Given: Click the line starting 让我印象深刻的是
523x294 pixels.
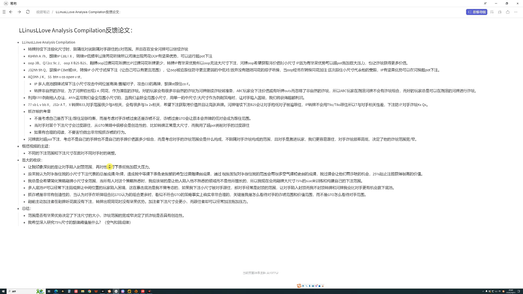Looking at the screenshot, I should (x=90, y=167).
